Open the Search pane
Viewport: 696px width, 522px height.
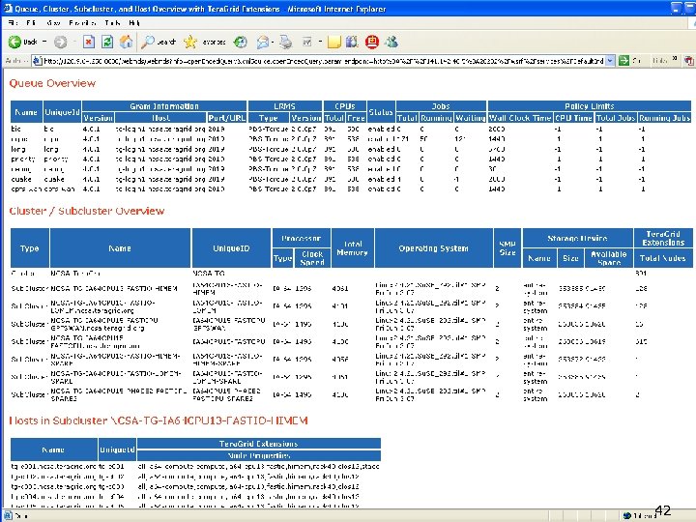point(159,43)
